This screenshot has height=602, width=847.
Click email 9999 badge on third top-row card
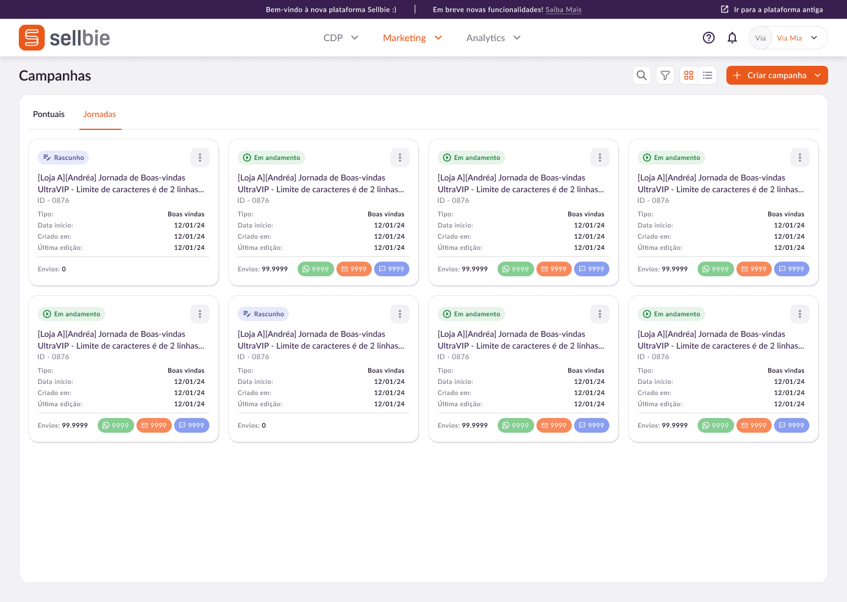pyautogui.click(x=554, y=269)
